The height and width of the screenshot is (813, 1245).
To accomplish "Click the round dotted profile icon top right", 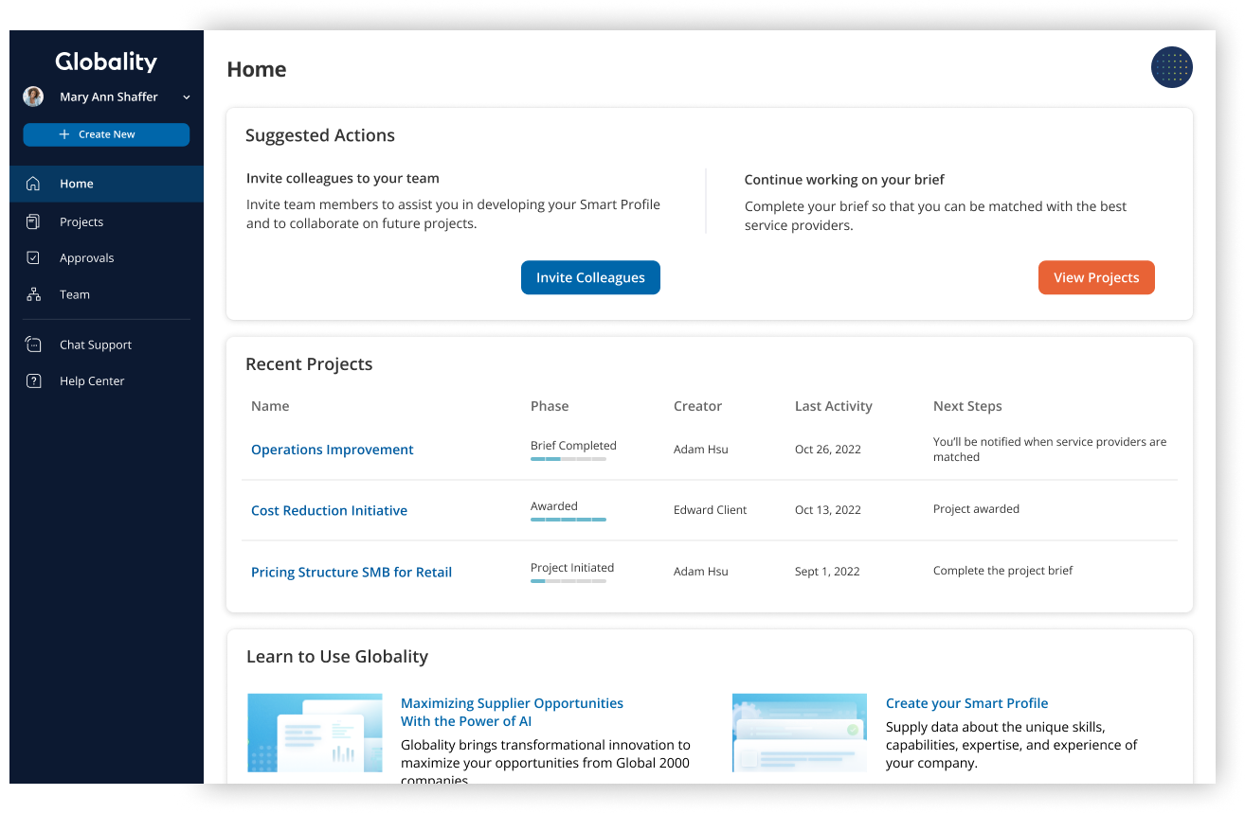I will tap(1172, 67).
